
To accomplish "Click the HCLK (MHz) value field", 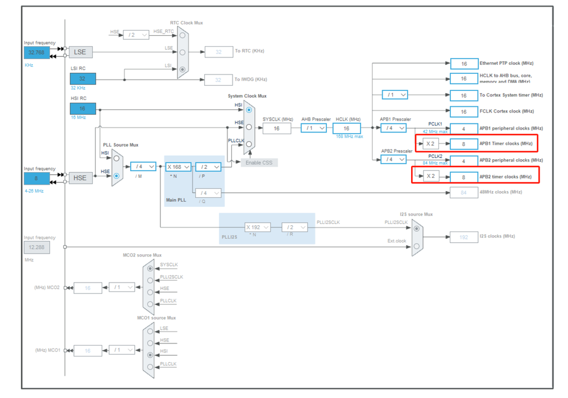I will (347, 128).
